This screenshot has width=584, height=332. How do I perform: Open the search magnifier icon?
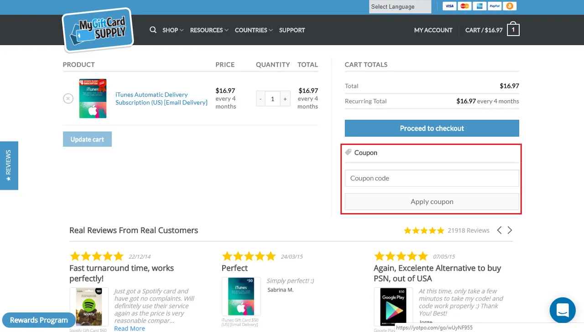coord(153,30)
